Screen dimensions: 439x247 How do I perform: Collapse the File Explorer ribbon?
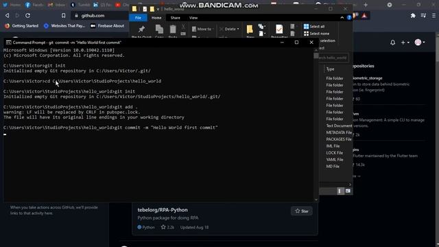[342, 18]
